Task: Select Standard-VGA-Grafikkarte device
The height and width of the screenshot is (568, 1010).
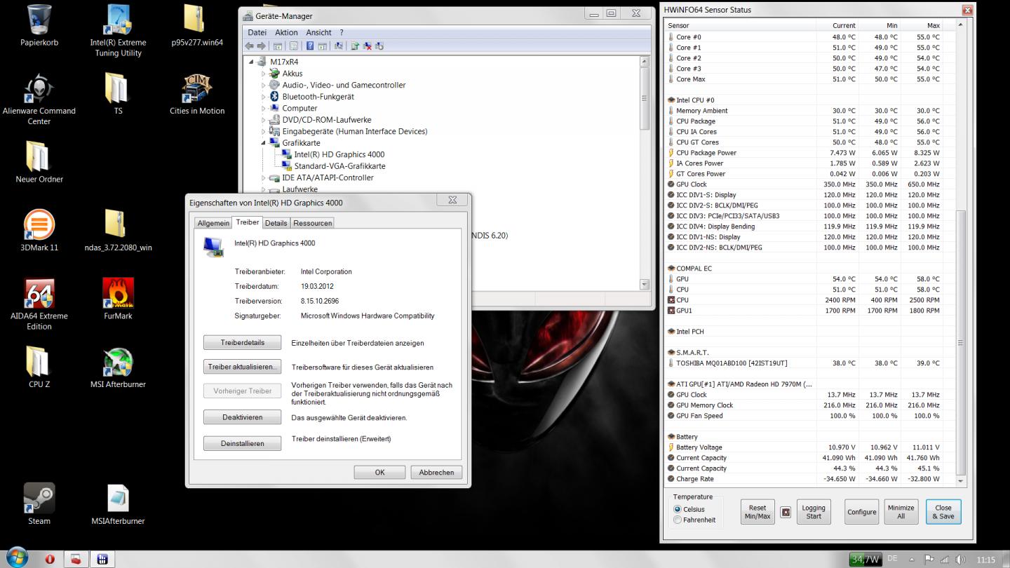Action: pos(339,166)
